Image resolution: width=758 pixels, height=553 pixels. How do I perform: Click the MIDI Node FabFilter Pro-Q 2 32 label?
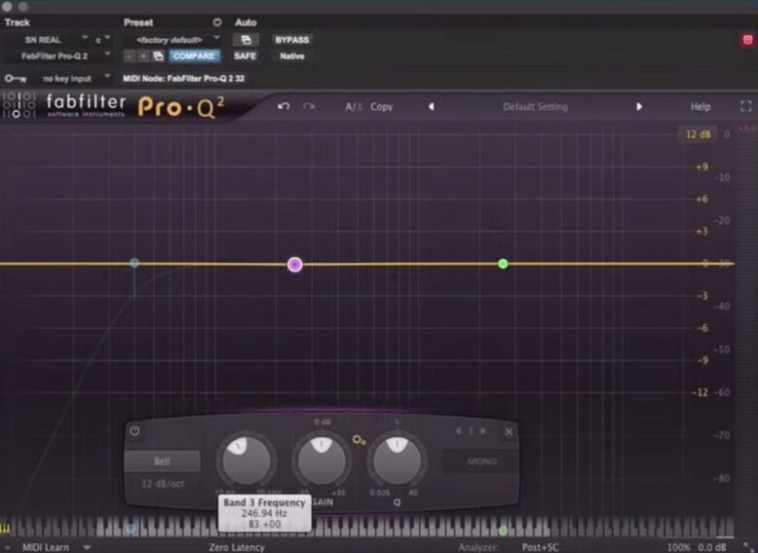click(x=184, y=79)
